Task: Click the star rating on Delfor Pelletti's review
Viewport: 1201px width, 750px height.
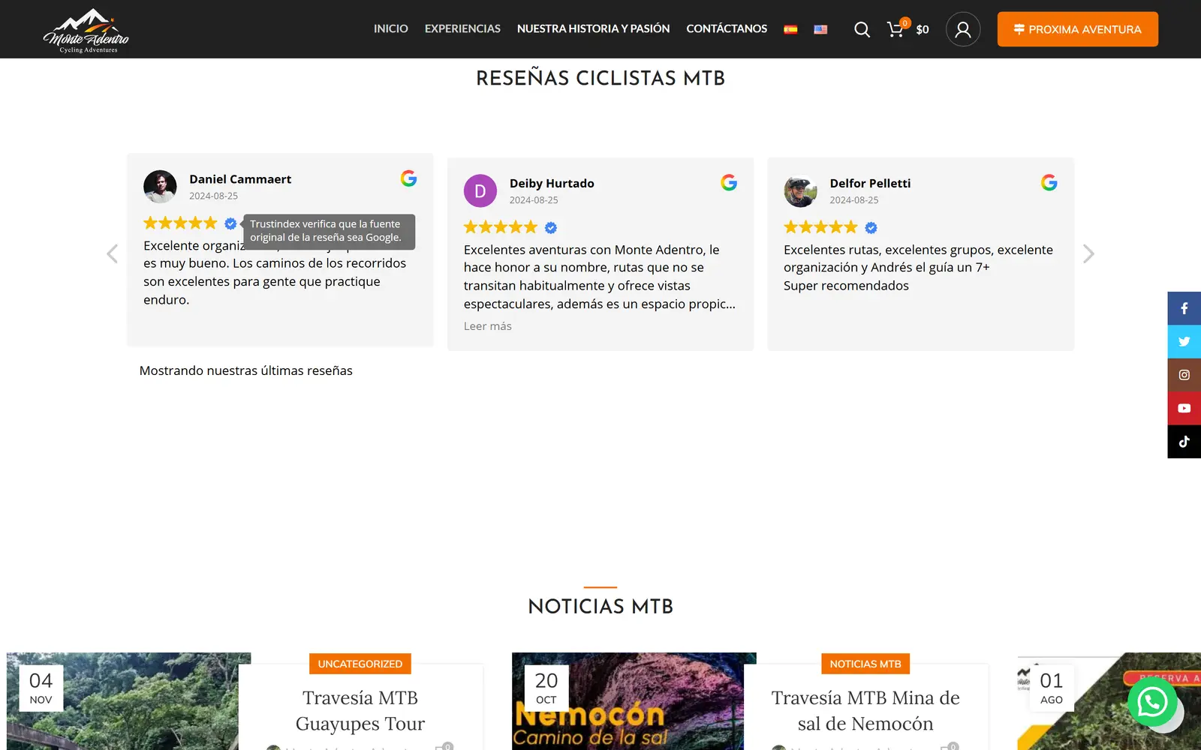Action: (x=821, y=227)
